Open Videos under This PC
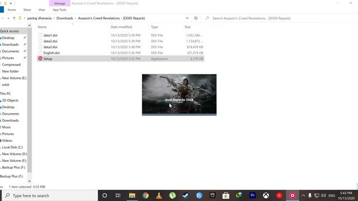The width and height of the screenshot is (358, 201). tap(7, 141)
